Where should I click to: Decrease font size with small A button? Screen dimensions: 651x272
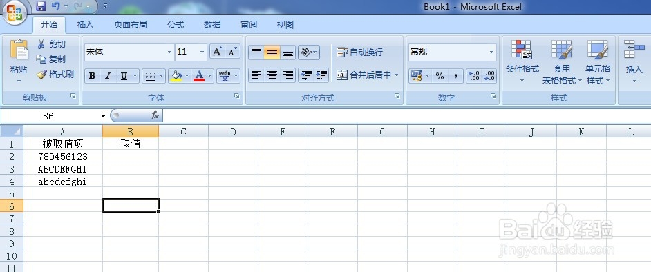(232, 52)
